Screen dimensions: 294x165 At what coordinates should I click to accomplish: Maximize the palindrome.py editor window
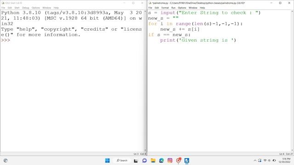tap(280, 3)
